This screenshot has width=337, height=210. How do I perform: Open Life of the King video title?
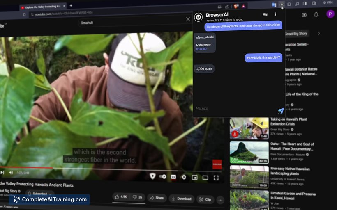click(x=302, y=94)
